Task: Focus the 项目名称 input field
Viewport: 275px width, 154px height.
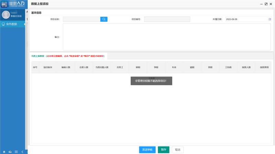Action: (x=81, y=19)
